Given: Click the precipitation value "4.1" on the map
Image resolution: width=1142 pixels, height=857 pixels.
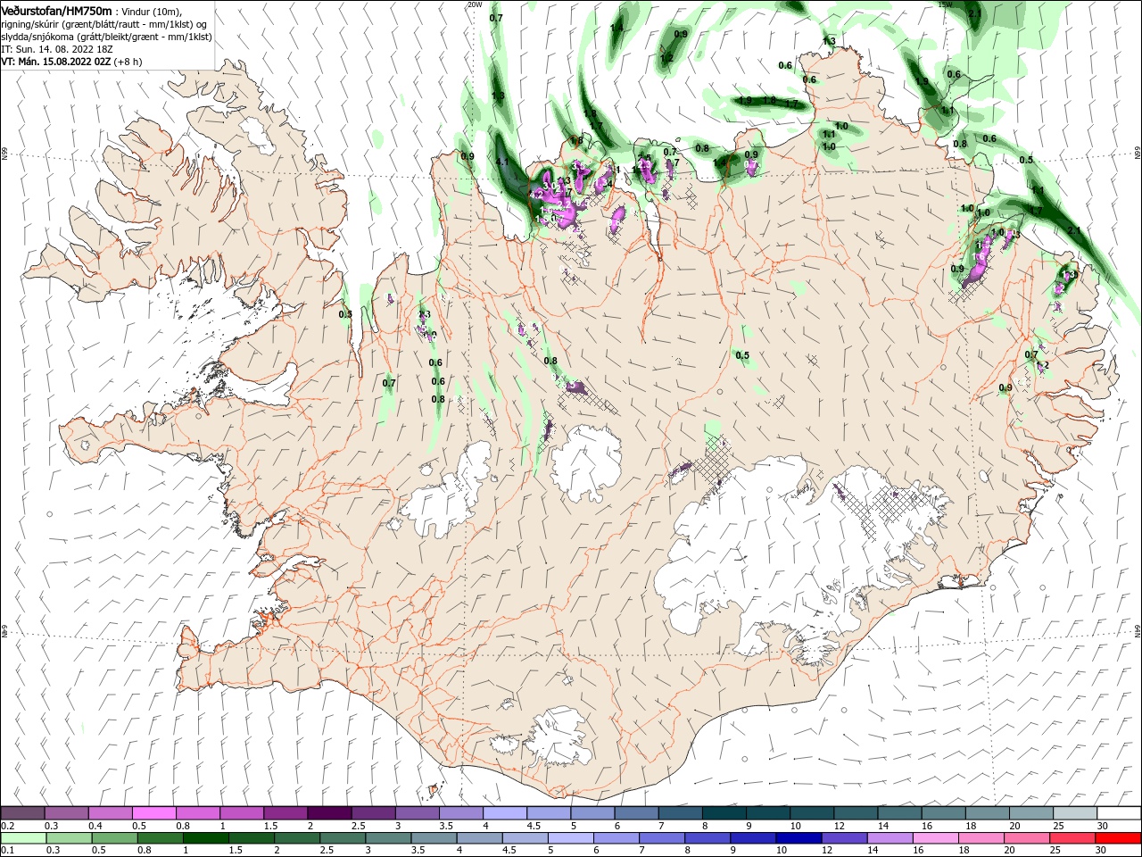Looking at the screenshot, I should tap(502, 162).
